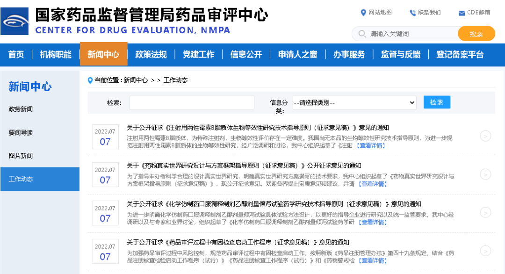Click the contact us phone icon
This screenshot has height=274, width=505.
click(x=412, y=13)
